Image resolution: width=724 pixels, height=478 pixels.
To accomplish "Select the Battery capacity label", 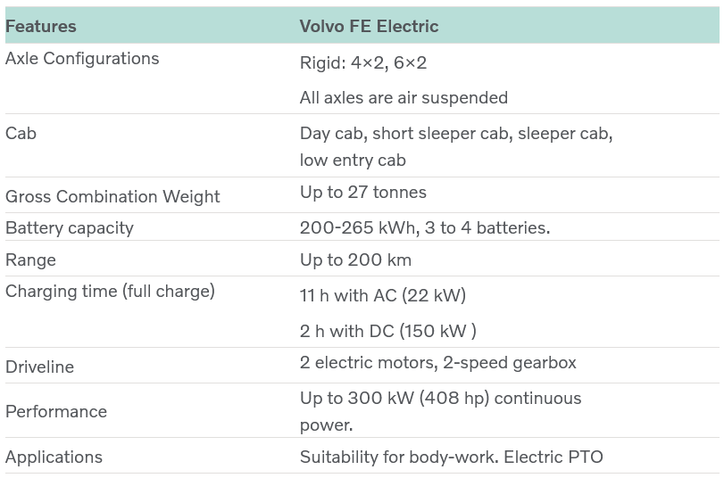I will (70, 228).
